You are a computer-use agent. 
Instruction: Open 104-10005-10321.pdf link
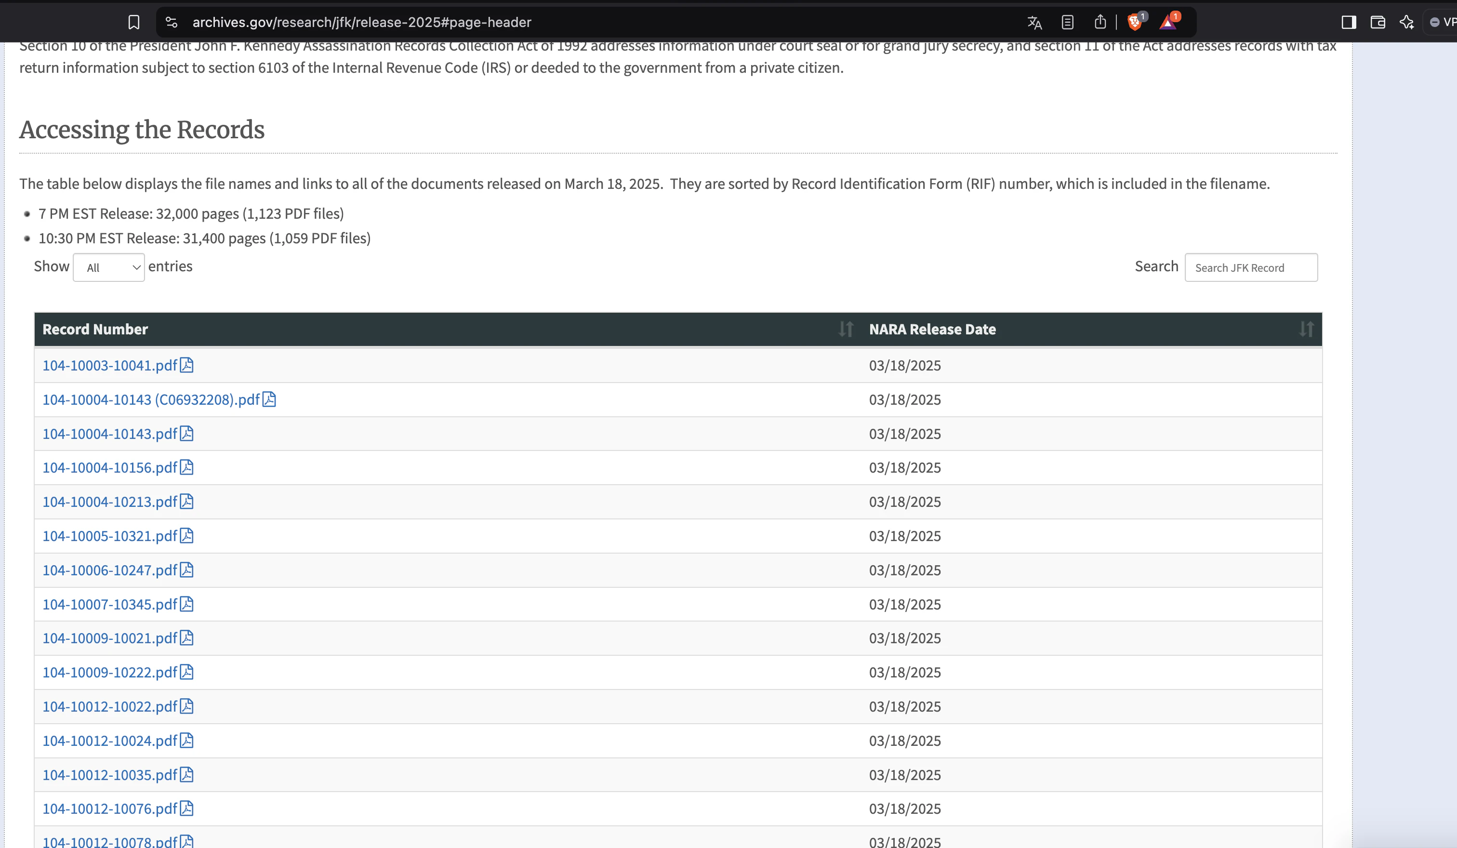110,536
